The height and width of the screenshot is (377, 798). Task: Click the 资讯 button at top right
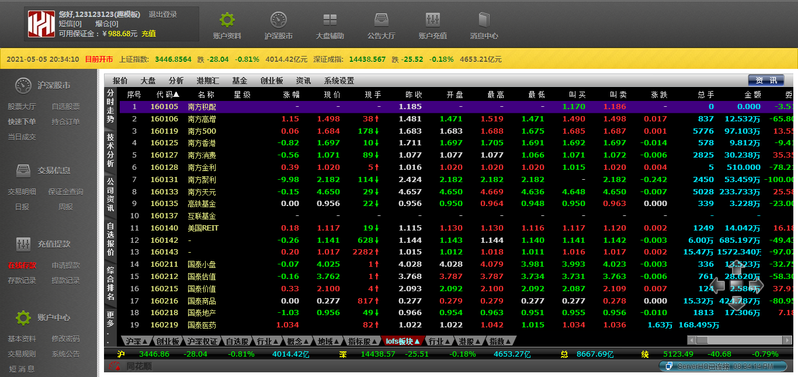tap(766, 81)
